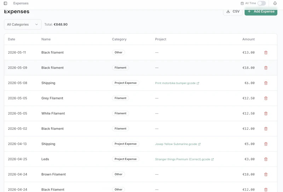Screen dimensions: 283x192
Task: Click the Project Expense badge in Leds row
Action: click(x=126, y=159)
